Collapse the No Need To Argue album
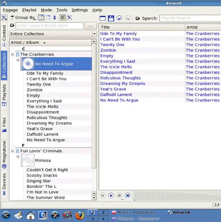 pos(18,60)
